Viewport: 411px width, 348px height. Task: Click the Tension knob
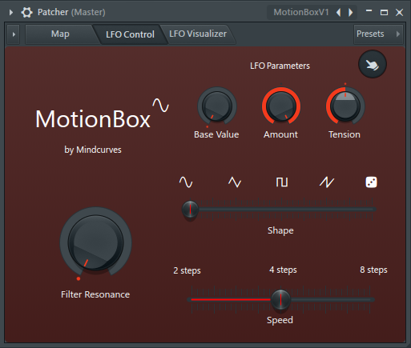coord(345,106)
